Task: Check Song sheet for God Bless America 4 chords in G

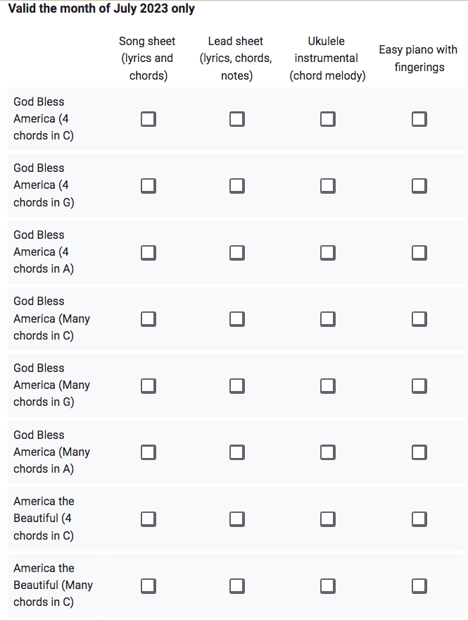Action: point(148,185)
